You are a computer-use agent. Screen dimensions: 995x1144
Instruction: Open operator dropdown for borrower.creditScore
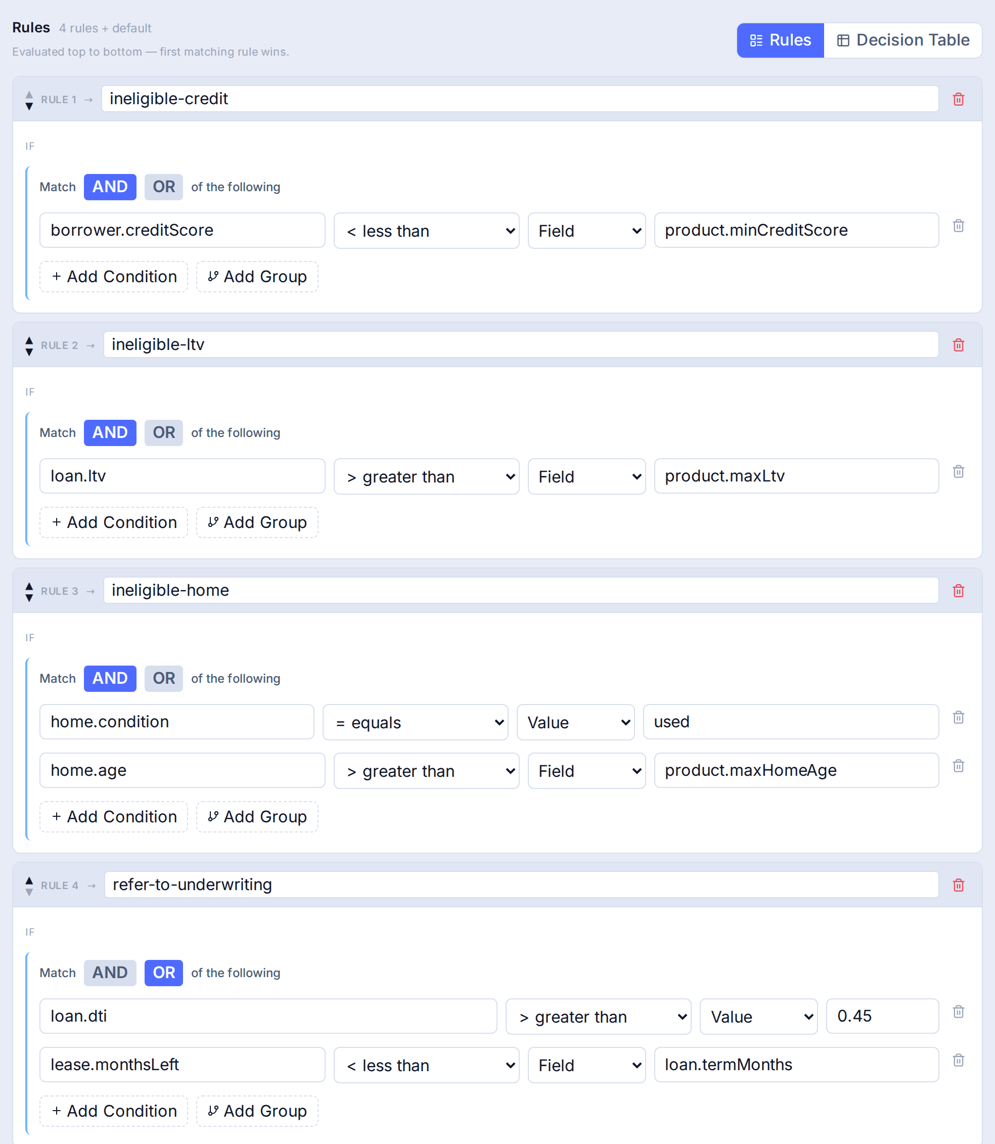coord(426,231)
